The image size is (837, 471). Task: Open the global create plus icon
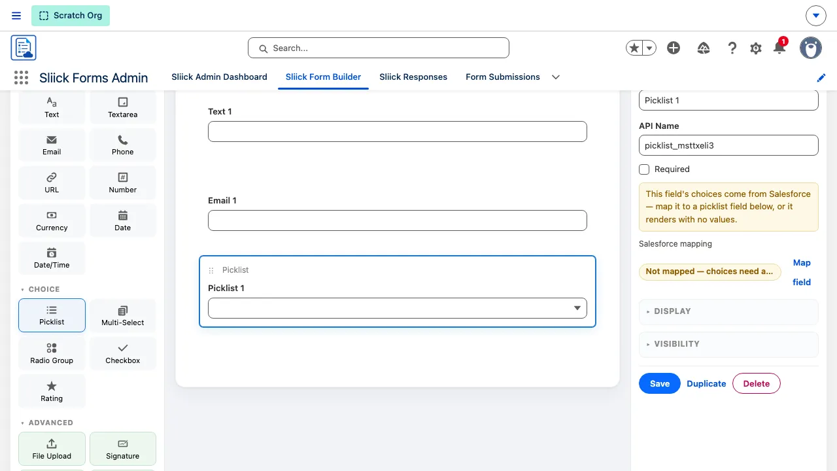click(x=674, y=48)
